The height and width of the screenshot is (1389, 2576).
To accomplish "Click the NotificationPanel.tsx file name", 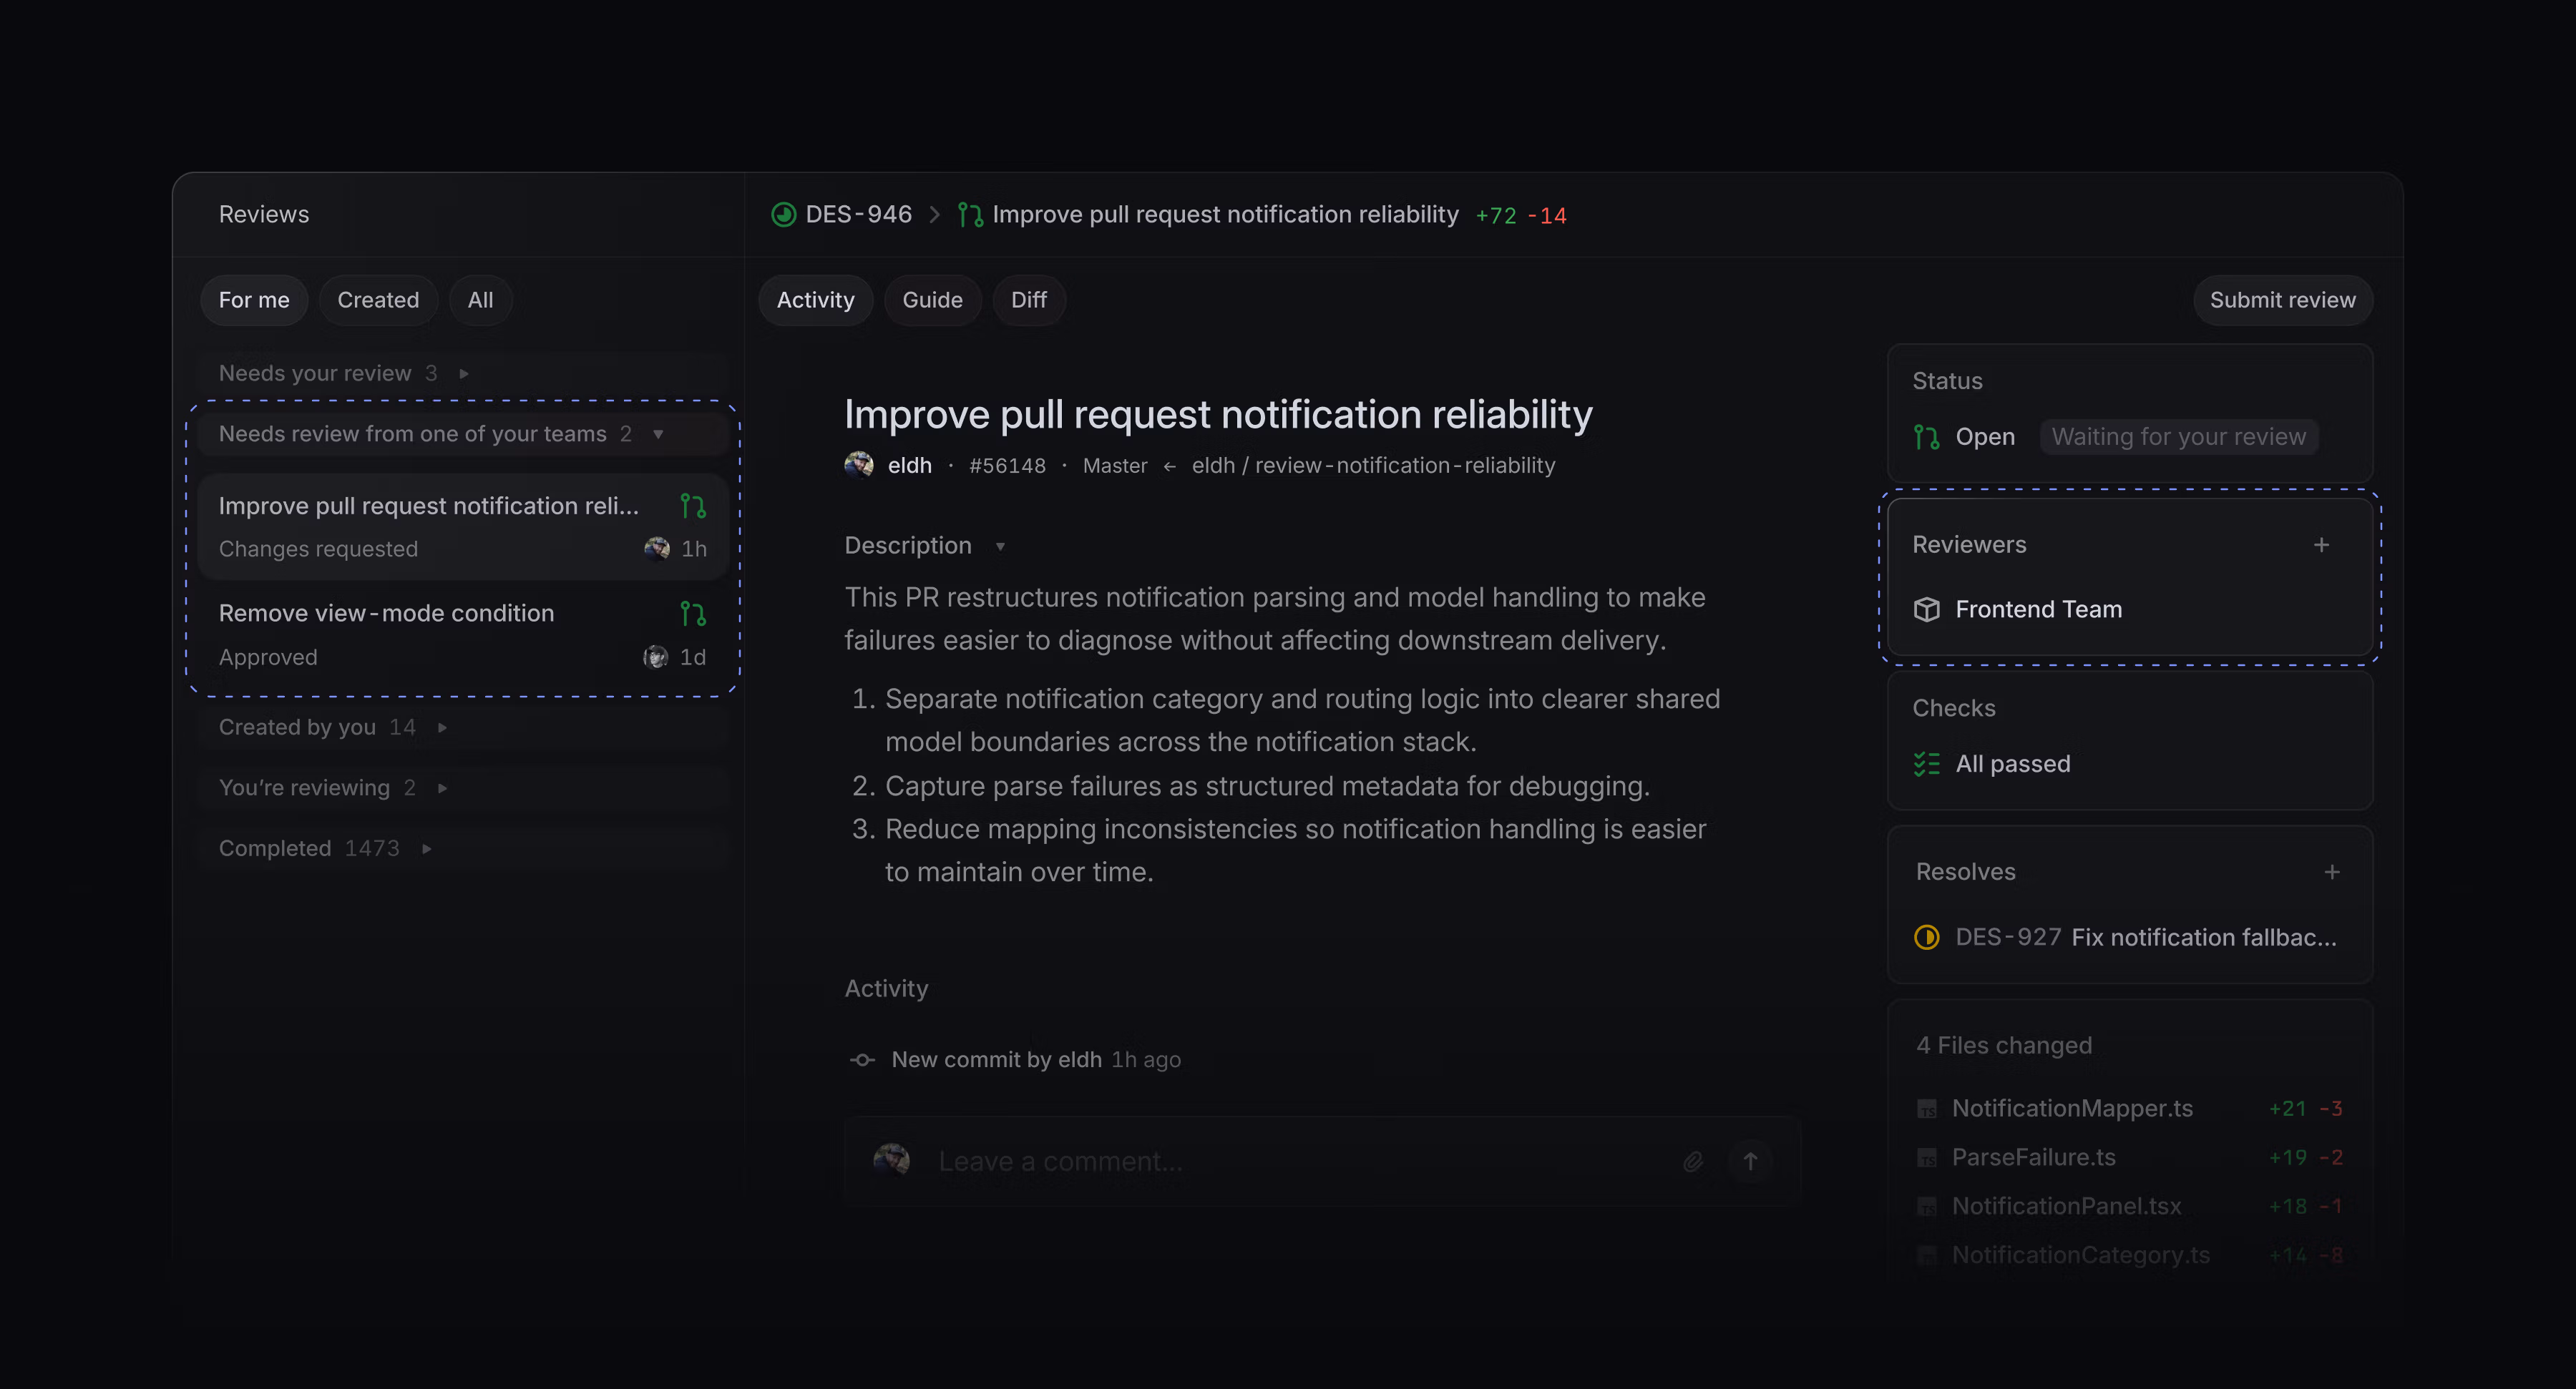I will click(x=2066, y=1206).
